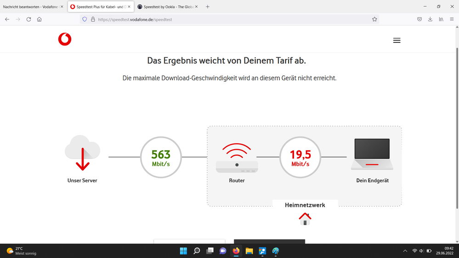
Task: Show tracking protection shield info
Action: [85, 19]
